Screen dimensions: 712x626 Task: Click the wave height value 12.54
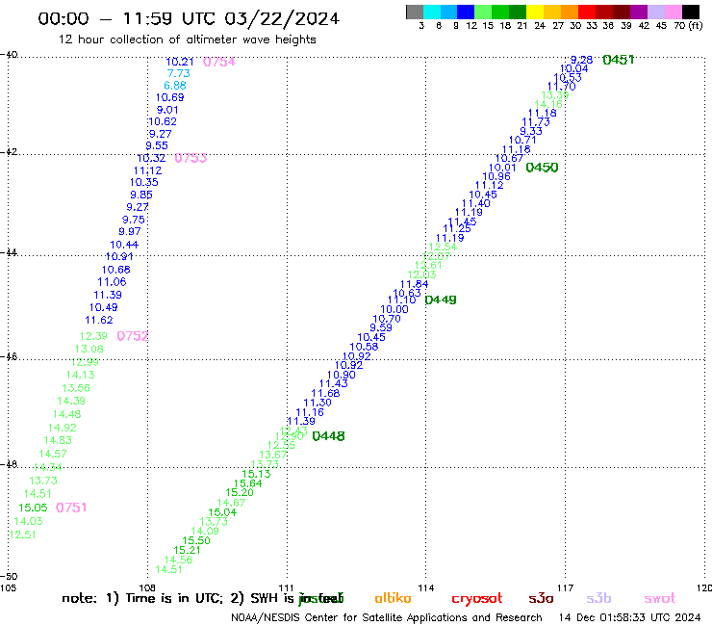tap(443, 248)
